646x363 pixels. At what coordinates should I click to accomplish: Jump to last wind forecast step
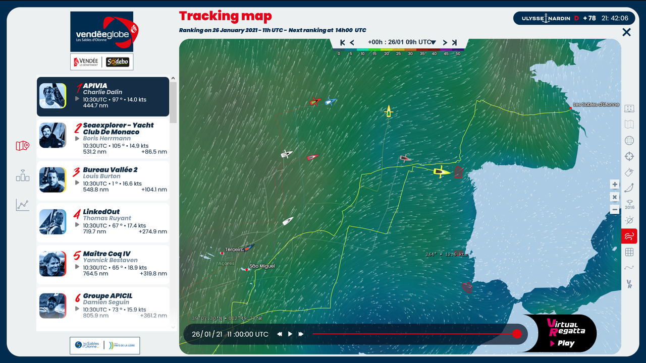click(454, 43)
